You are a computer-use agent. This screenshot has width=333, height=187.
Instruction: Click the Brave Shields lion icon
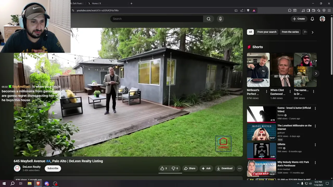(x=248, y=10)
